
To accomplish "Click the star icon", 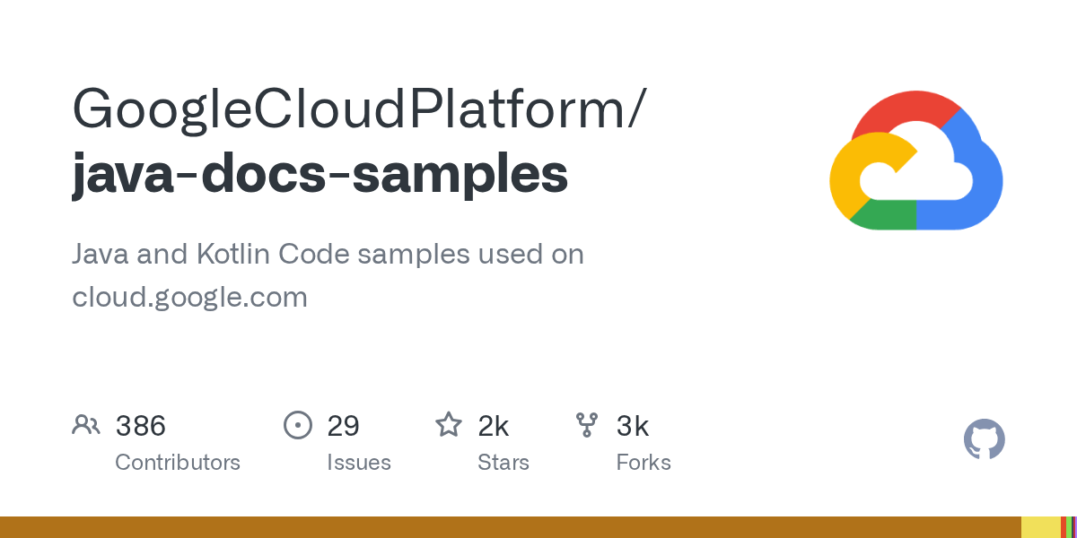I will tap(449, 424).
